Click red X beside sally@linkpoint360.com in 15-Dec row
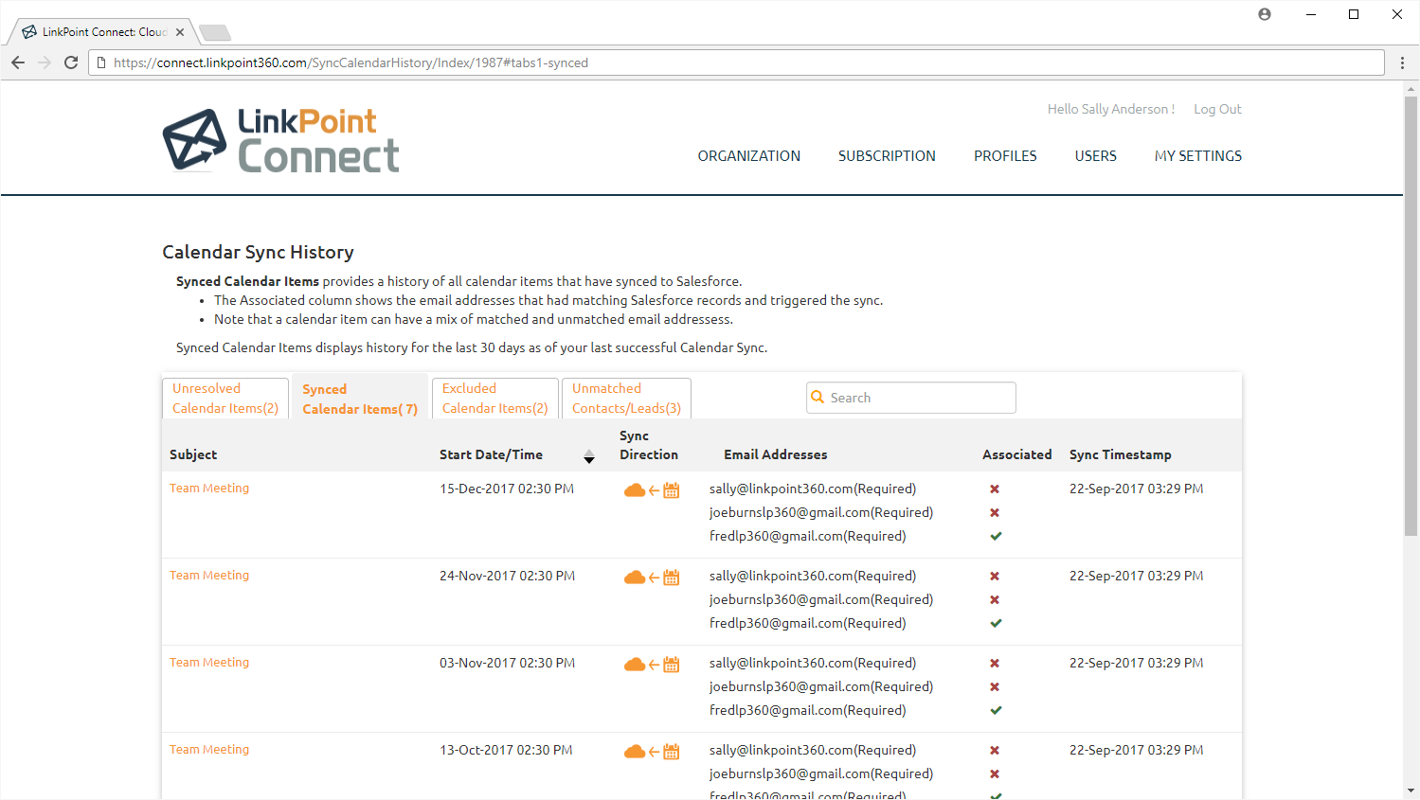This screenshot has width=1420, height=800. coord(995,489)
